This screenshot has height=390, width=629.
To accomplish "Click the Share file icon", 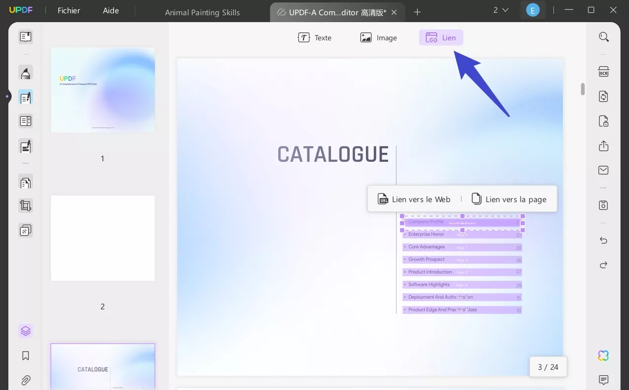I will click(603, 146).
